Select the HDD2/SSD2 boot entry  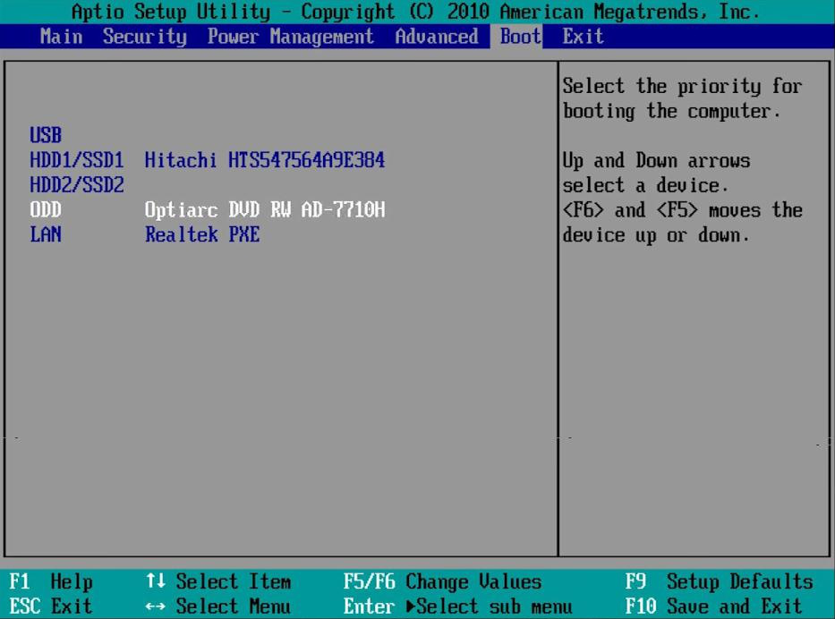coord(77,185)
